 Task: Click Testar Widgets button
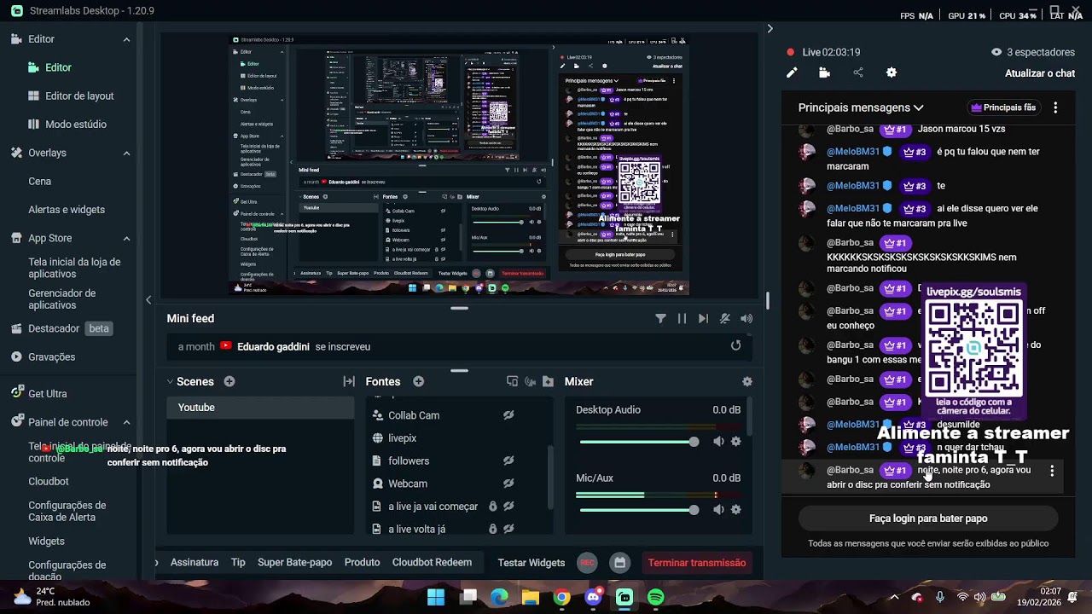tap(531, 563)
